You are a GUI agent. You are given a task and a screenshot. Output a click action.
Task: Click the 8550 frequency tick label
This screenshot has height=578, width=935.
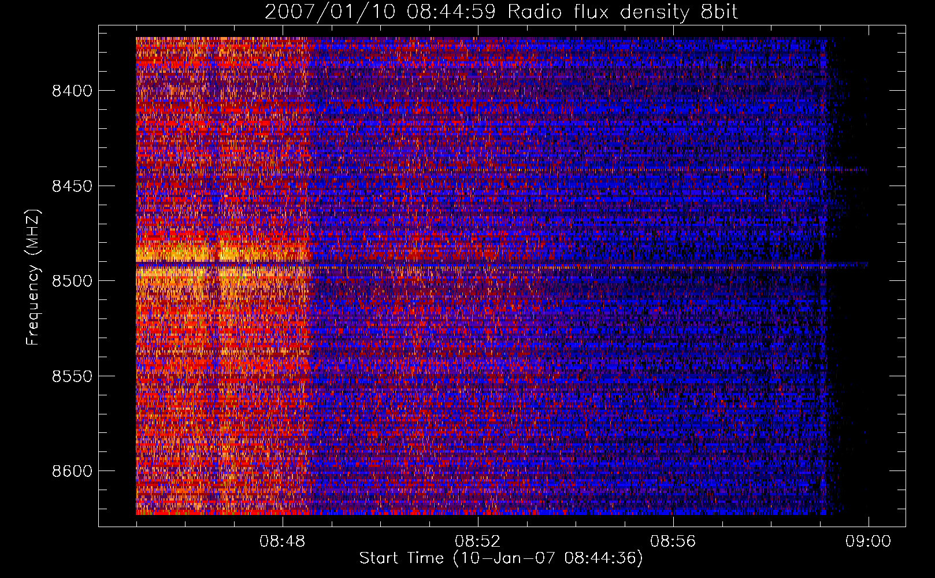coord(72,376)
